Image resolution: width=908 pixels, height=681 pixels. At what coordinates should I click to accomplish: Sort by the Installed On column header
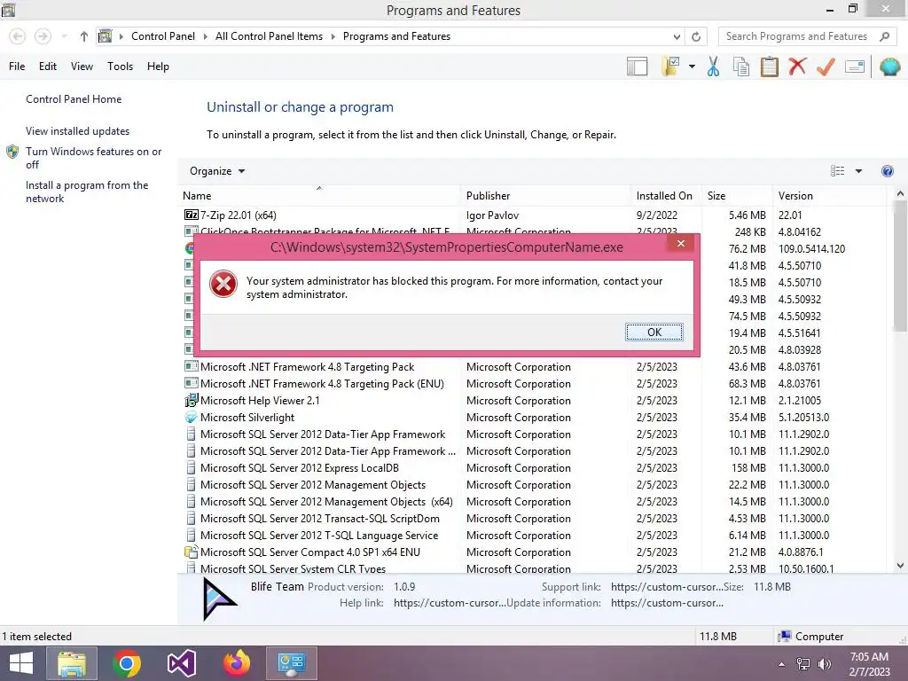[666, 196]
